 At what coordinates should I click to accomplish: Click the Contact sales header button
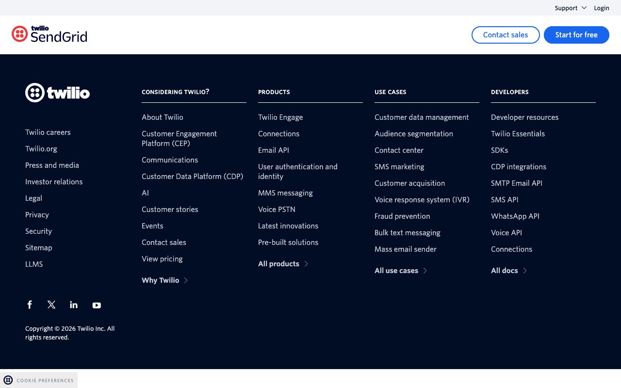(x=506, y=35)
